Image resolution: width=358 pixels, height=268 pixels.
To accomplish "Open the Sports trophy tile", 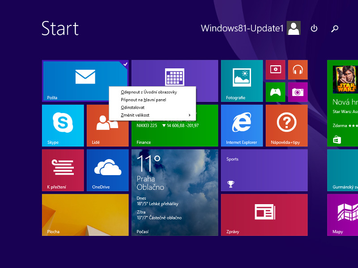I will pos(264,170).
